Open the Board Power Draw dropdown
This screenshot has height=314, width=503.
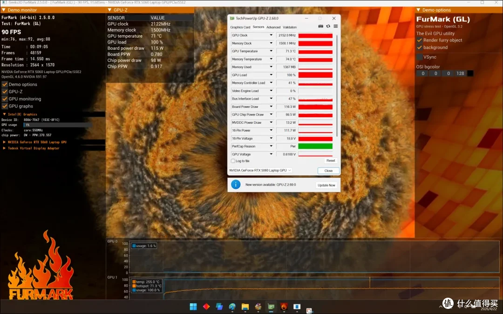pyautogui.click(x=271, y=107)
